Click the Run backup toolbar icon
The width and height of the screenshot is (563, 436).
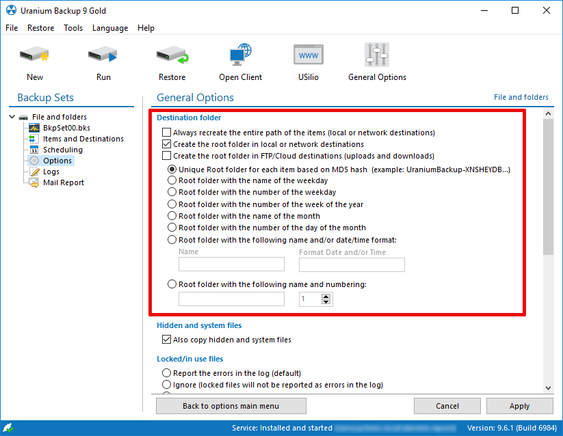(x=103, y=55)
